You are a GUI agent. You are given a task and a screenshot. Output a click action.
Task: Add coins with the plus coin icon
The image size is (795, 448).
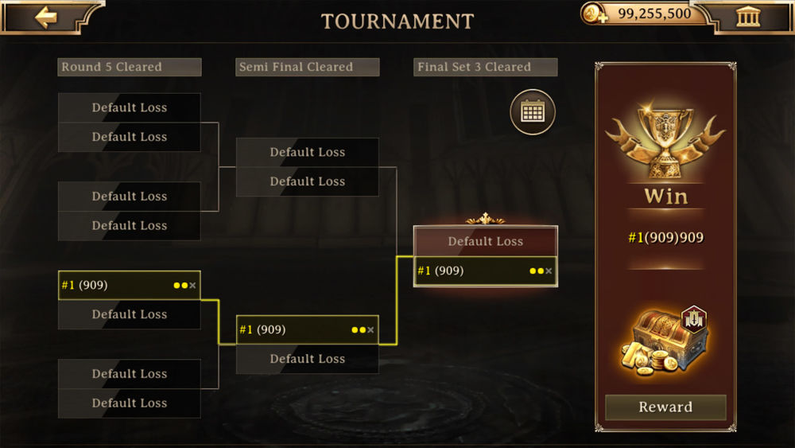point(594,14)
